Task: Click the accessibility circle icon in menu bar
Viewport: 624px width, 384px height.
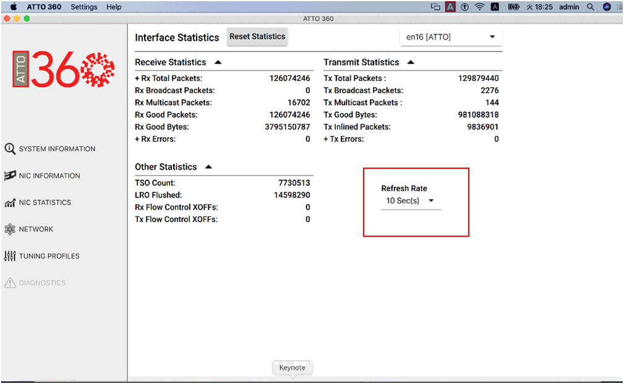Action: pos(465,7)
